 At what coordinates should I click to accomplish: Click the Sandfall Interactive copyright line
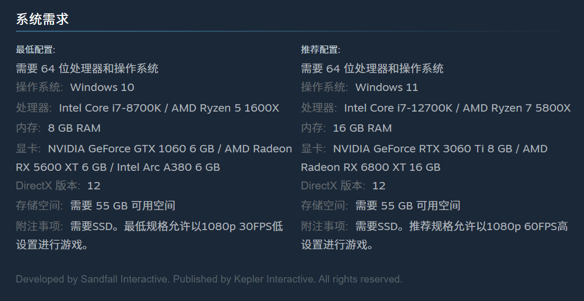click(209, 279)
